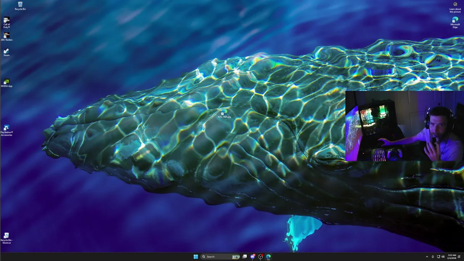Select the ARC Raiders desktop shortcut
Image resolution: width=464 pixels, height=261 pixels.
7,37
